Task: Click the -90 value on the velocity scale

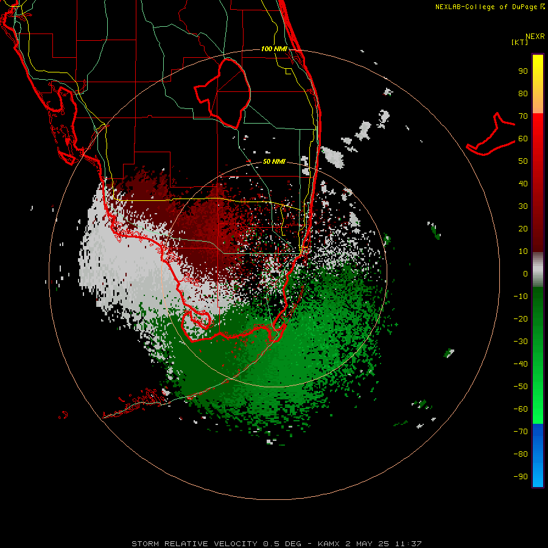Action: [521, 476]
